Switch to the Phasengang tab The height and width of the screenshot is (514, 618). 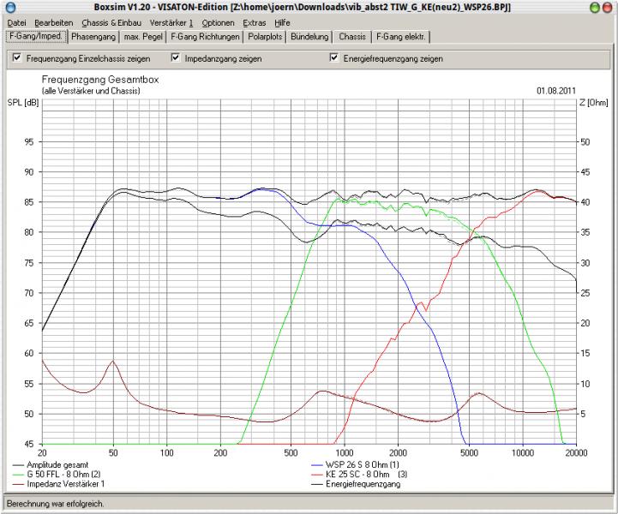[93, 37]
